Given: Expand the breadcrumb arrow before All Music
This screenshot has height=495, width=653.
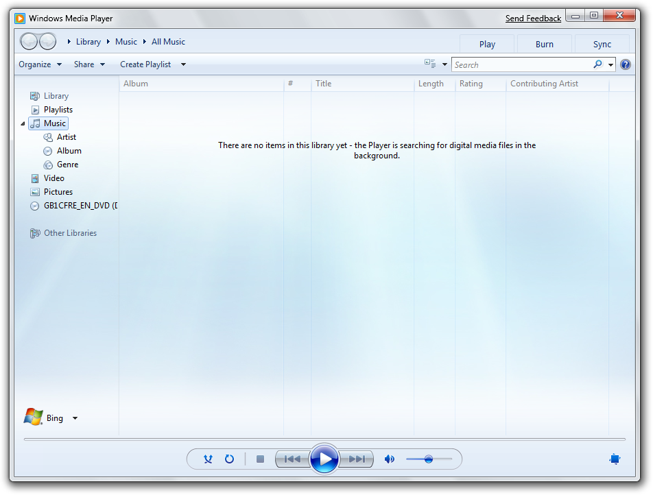Looking at the screenshot, I should [x=145, y=42].
